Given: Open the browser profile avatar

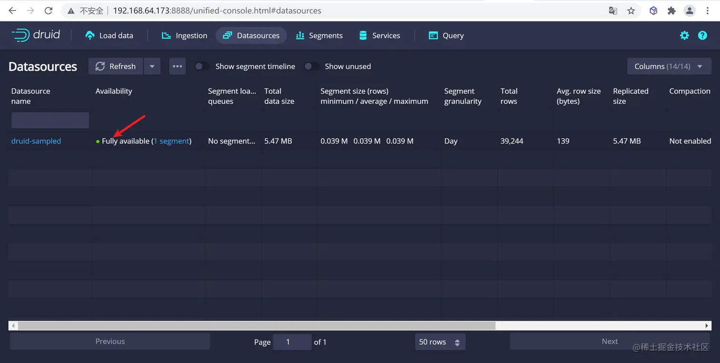Looking at the screenshot, I should 690,10.
